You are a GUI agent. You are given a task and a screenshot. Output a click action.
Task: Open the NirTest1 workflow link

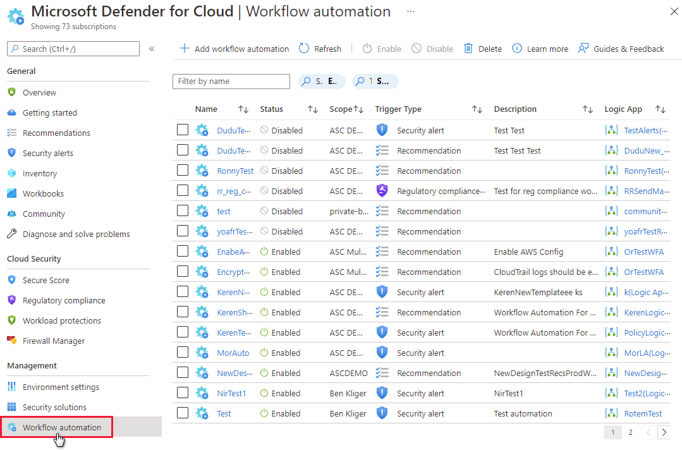231,393
